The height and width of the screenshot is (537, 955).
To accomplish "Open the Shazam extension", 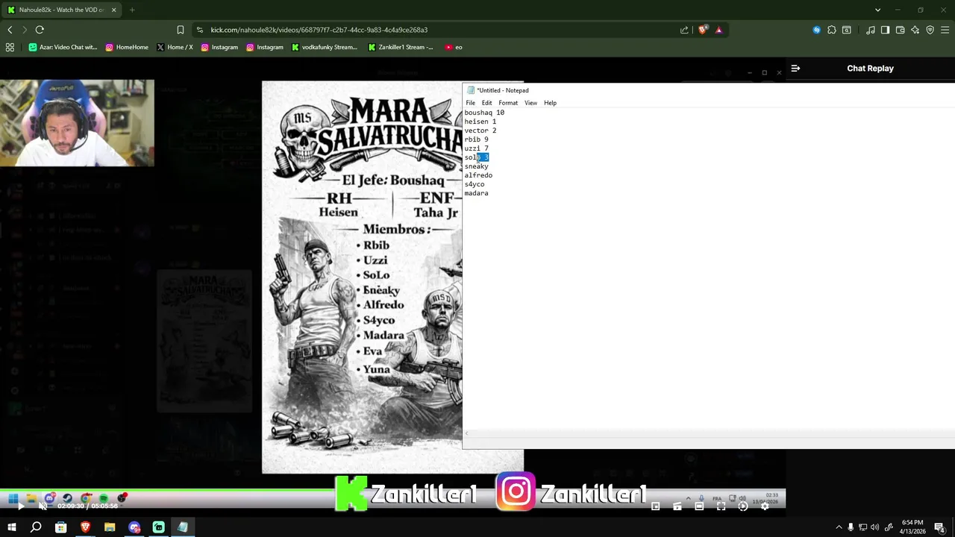I will pos(817,30).
